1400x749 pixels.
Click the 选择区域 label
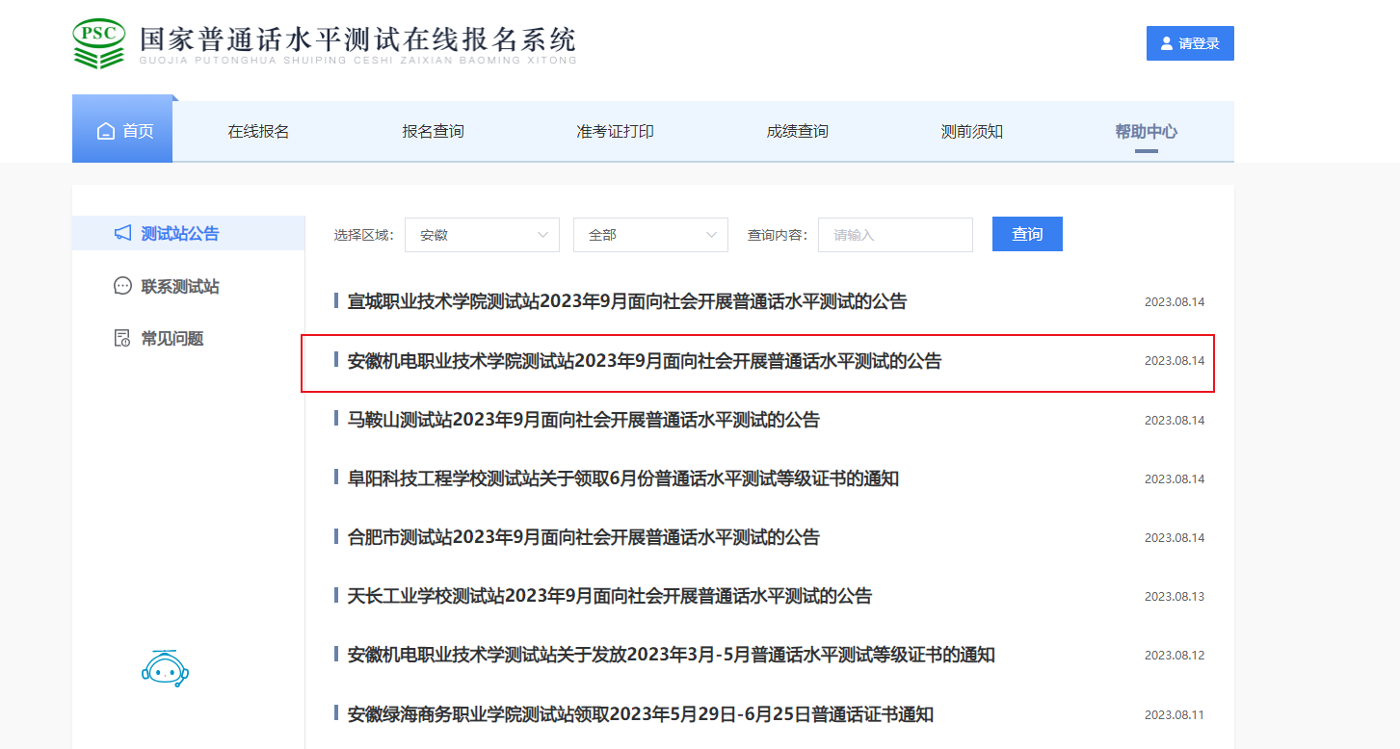coord(363,235)
